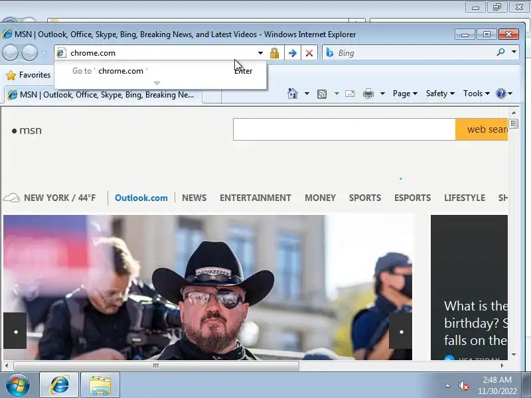Click the msn logo
Image resolution: width=531 pixels, height=398 pixels.
click(27, 130)
